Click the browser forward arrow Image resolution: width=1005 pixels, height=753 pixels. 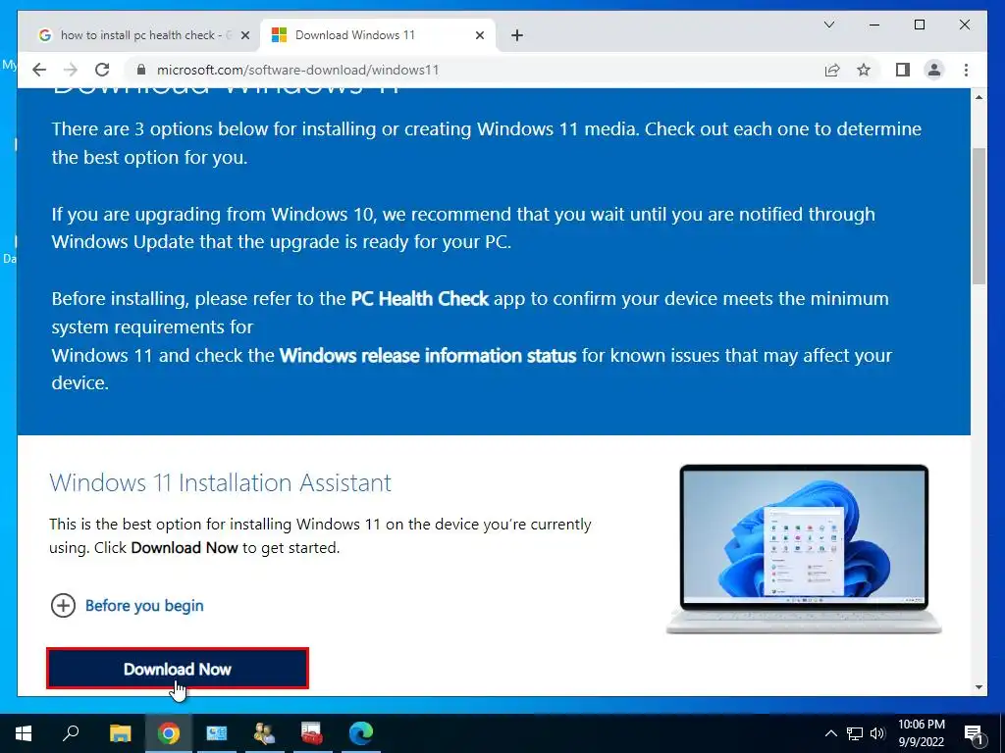point(71,70)
